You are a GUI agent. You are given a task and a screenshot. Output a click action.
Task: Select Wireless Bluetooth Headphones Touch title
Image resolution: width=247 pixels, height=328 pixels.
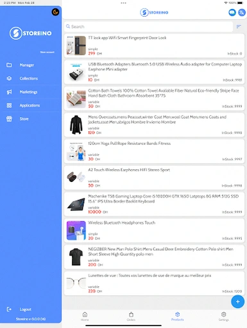pyautogui.click(x=122, y=223)
